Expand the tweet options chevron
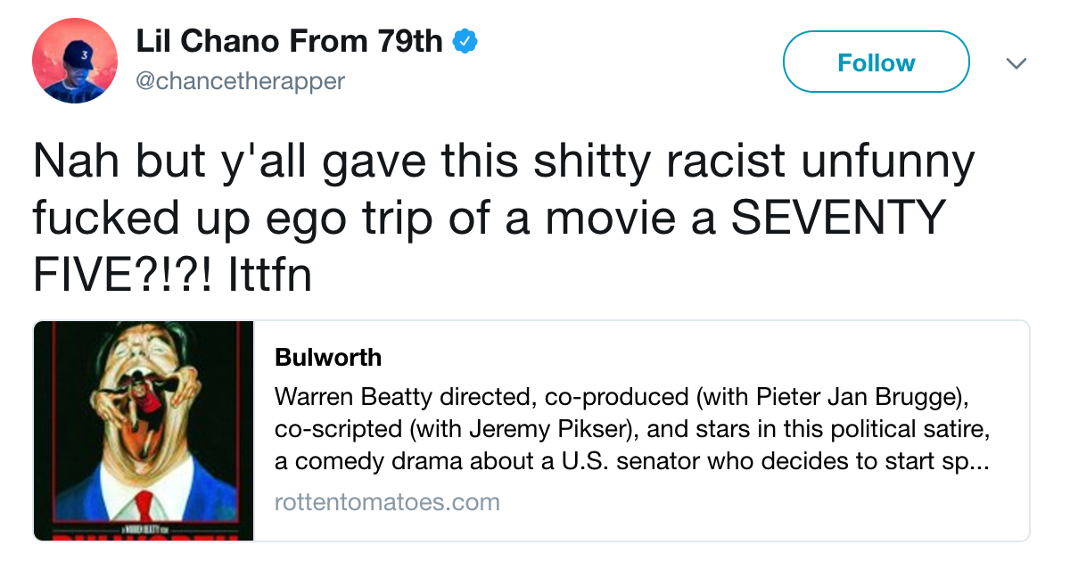1070x562 pixels. [x=1016, y=63]
